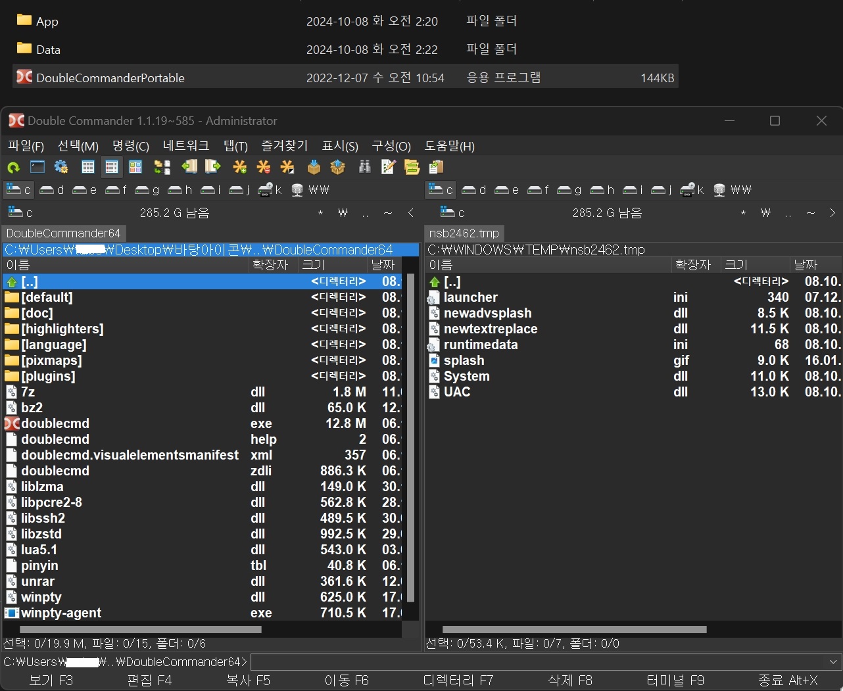Open the 파일(F) menu
Image resolution: width=843 pixels, height=691 pixels.
tap(26, 146)
